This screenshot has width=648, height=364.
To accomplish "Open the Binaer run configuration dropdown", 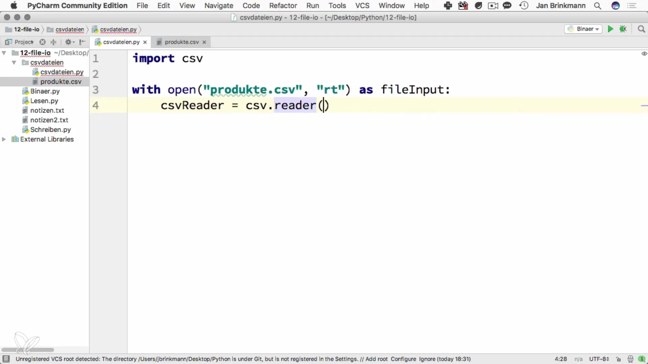I will (583, 29).
